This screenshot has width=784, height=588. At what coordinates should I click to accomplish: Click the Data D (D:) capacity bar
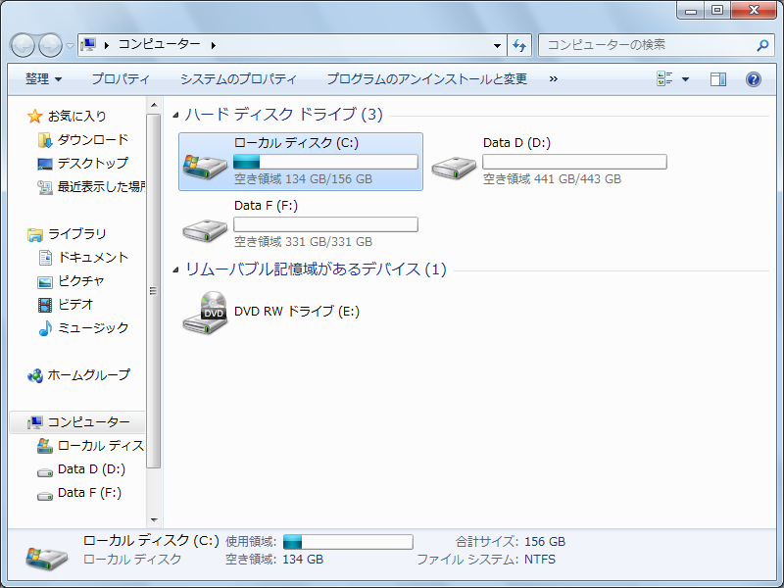(574, 162)
